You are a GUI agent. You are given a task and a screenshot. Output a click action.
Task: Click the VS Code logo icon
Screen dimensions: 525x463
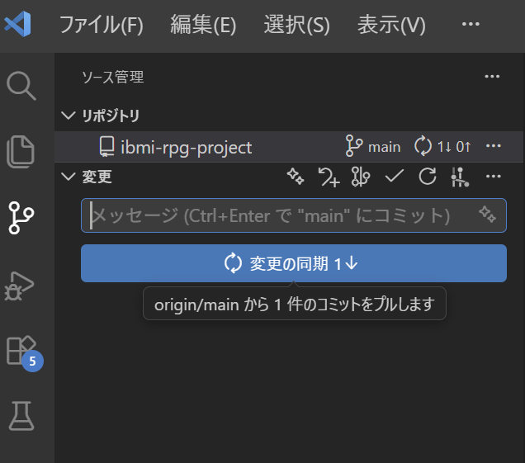[18, 25]
